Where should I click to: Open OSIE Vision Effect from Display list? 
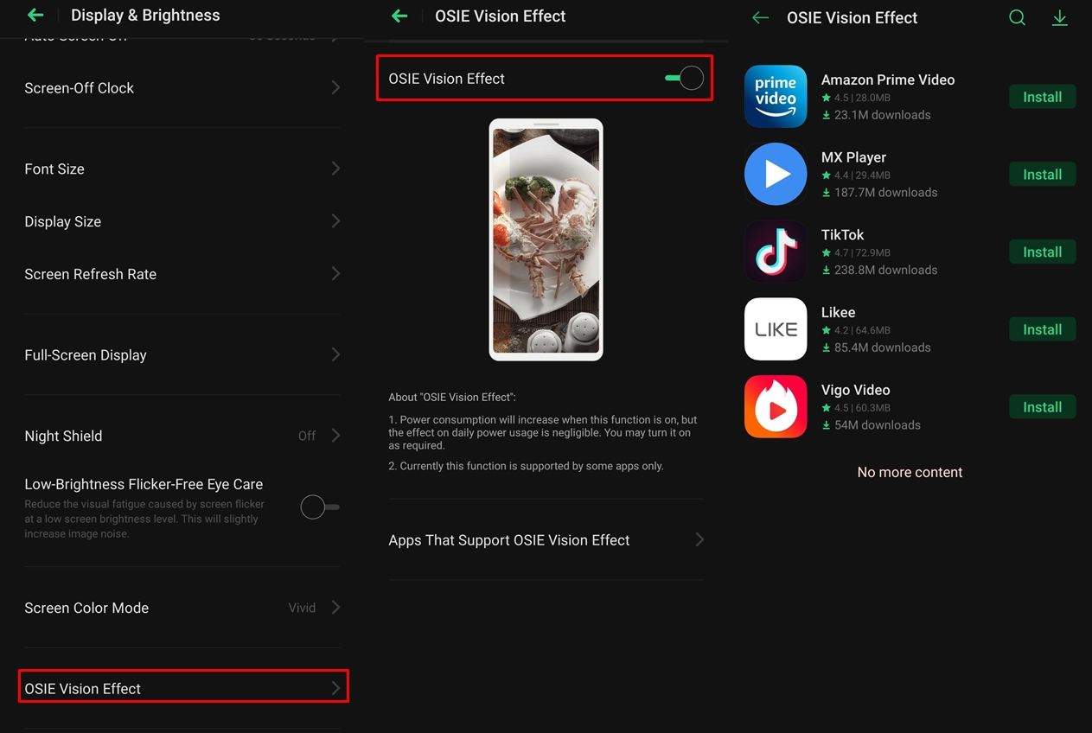click(x=182, y=688)
